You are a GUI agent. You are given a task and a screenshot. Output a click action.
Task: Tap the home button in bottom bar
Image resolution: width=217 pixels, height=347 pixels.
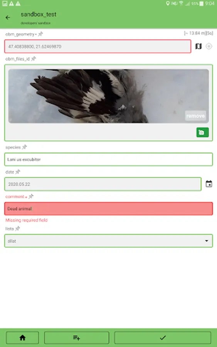point(22,338)
